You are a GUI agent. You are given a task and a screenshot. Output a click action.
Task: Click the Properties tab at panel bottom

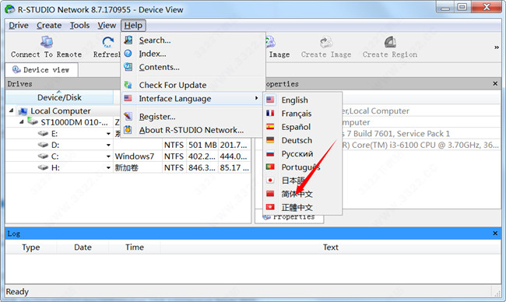pos(289,217)
